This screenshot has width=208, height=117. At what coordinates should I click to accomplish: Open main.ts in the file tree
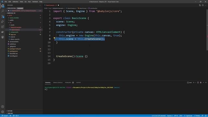click(13, 37)
